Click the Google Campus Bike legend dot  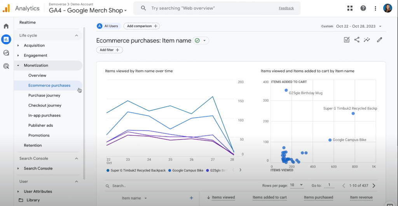tap(169, 171)
